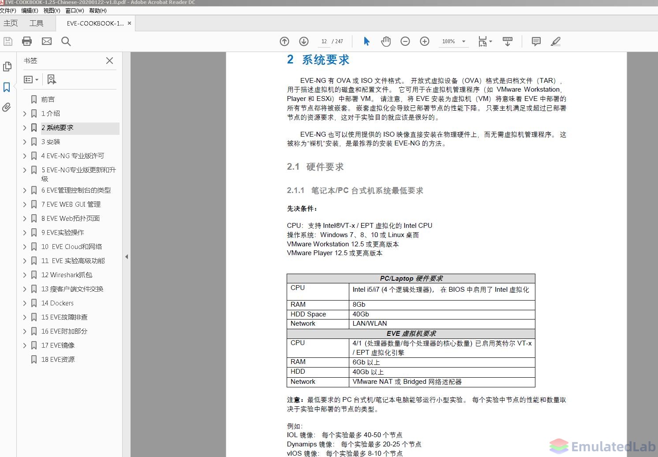The image size is (658, 457).
Task: Open the Fit page options icon
Action: pyautogui.click(x=485, y=41)
